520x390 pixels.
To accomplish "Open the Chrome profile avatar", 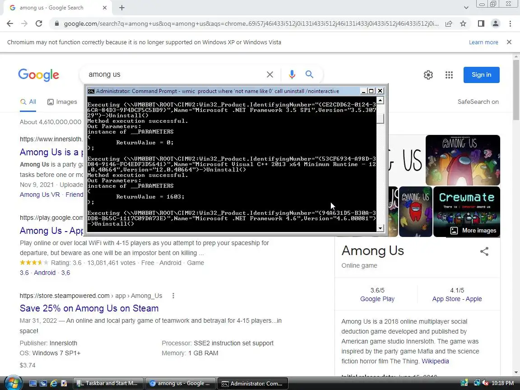I will pyautogui.click(x=496, y=23).
